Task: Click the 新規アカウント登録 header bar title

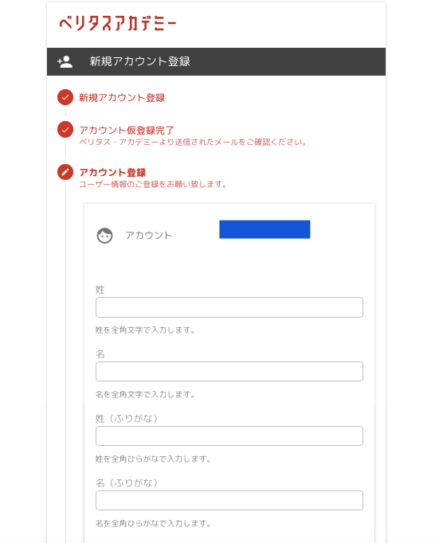Action: tap(140, 61)
